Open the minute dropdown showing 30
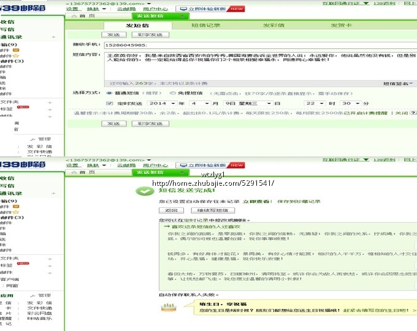Screen dimensions: 417x331 (351, 103)
